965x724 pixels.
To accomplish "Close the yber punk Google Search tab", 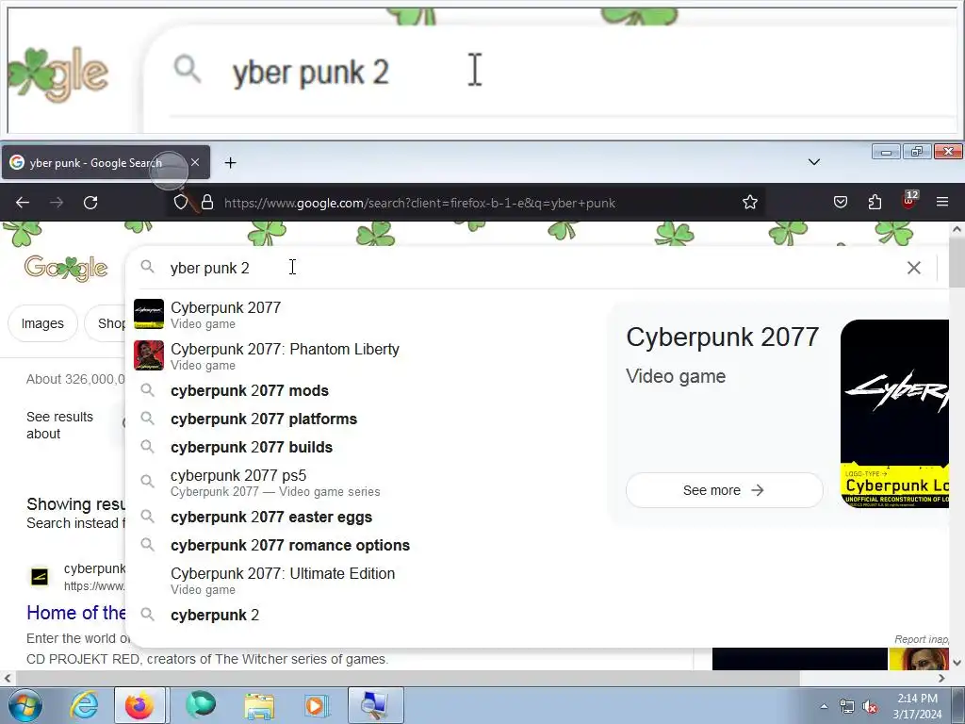I will pos(195,162).
